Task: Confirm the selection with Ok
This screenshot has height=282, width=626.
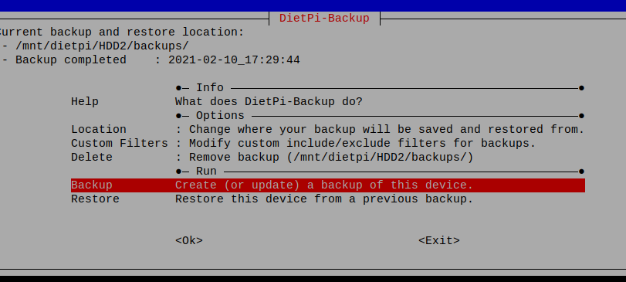Action: point(189,240)
